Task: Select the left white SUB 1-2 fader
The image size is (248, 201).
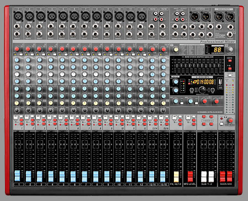Action: coord(204,177)
